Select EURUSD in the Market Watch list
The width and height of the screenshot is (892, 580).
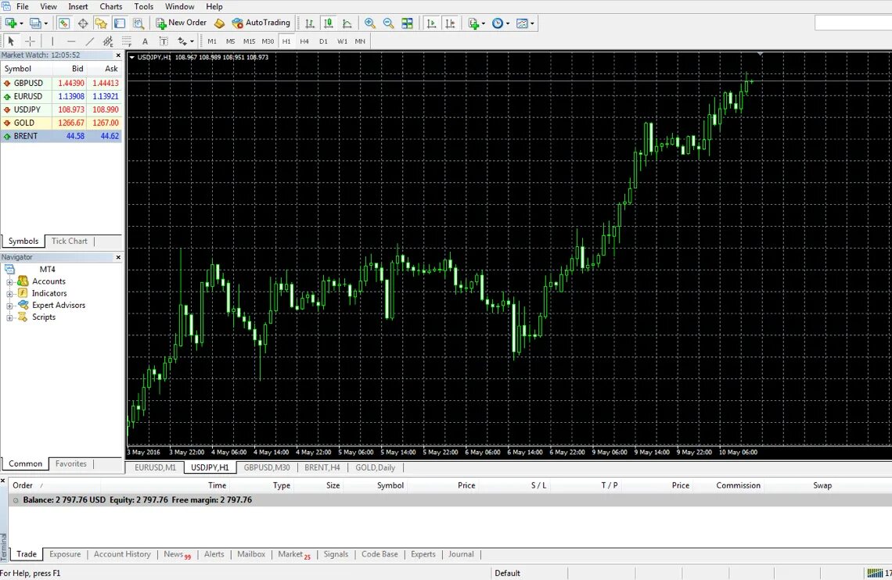point(28,96)
